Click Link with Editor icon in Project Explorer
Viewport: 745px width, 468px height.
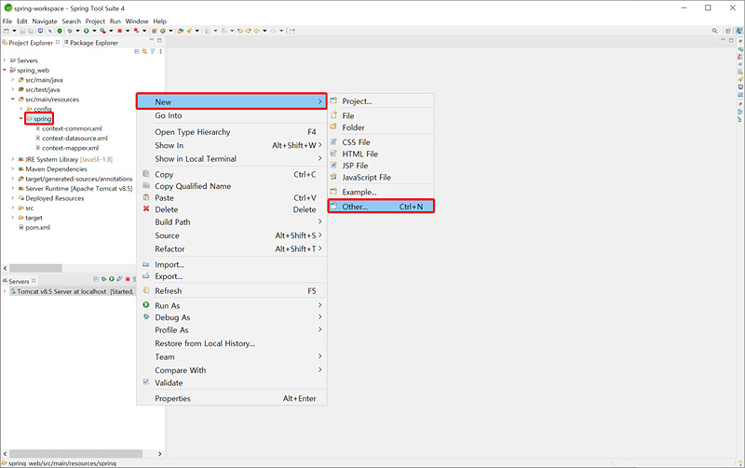click(144, 51)
